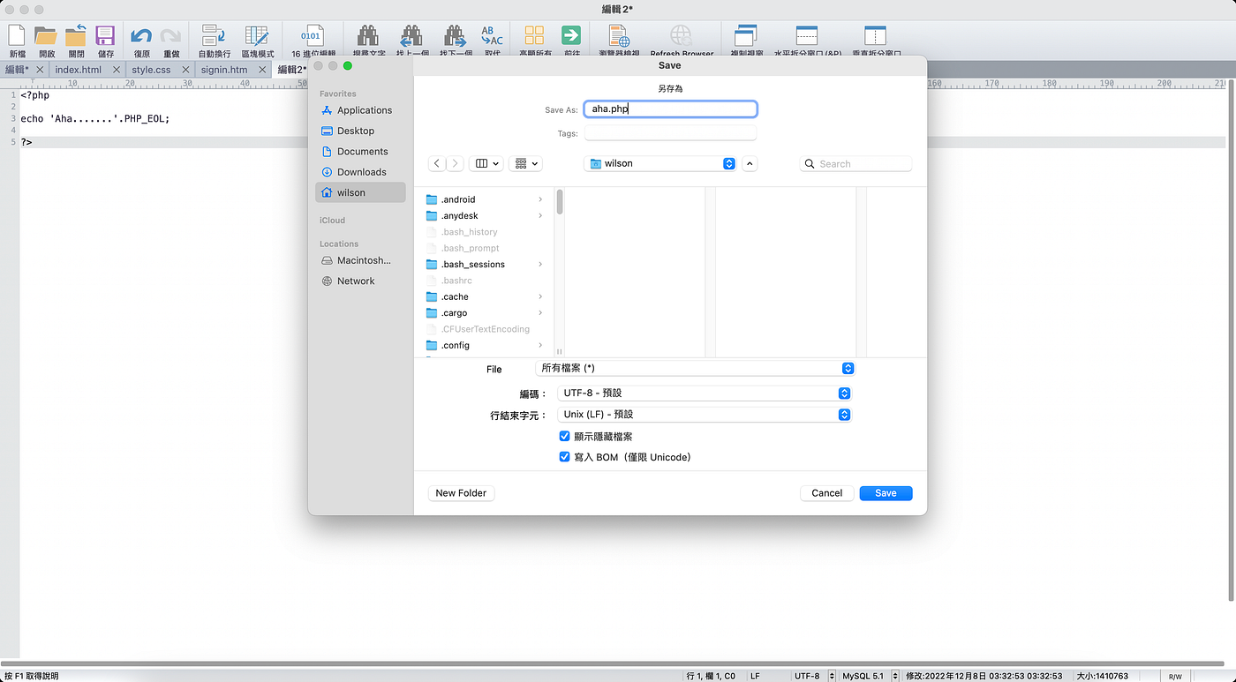This screenshot has width=1236, height=682.
Task: Click the Go to (前往) green arrow icon
Action: coord(571,35)
